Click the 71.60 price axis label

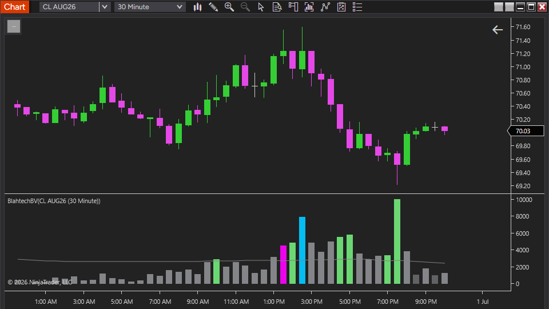(523, 27)
